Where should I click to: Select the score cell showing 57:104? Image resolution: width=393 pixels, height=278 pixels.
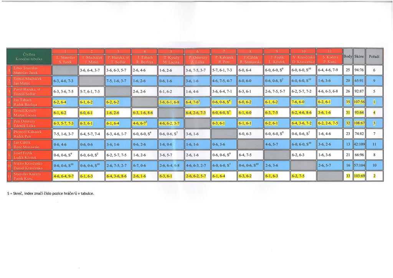pos(359,165)
